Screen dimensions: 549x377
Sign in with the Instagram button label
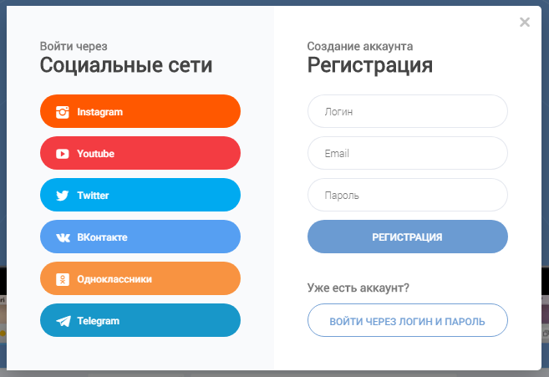(x=99, y=112)
